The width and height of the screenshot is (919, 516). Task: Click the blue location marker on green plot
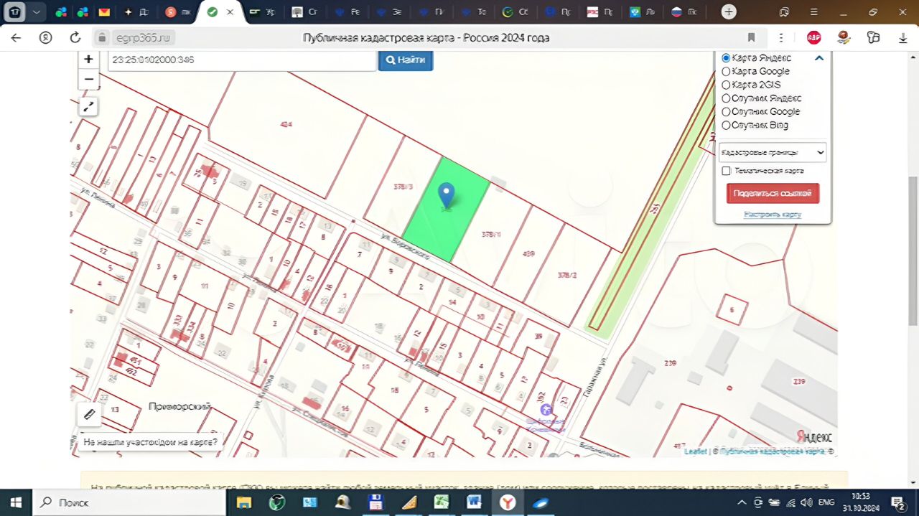pos(447,196)
